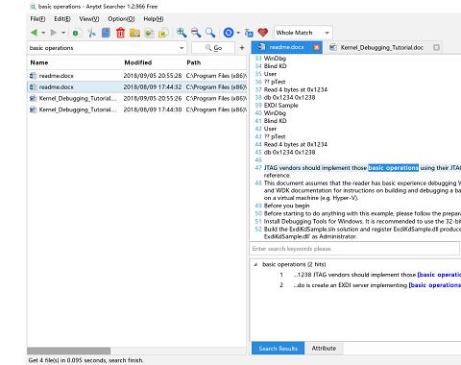Open the View menu
This screenshot has width=461, height=365.
pyautogui.click(x=89, y=19)
